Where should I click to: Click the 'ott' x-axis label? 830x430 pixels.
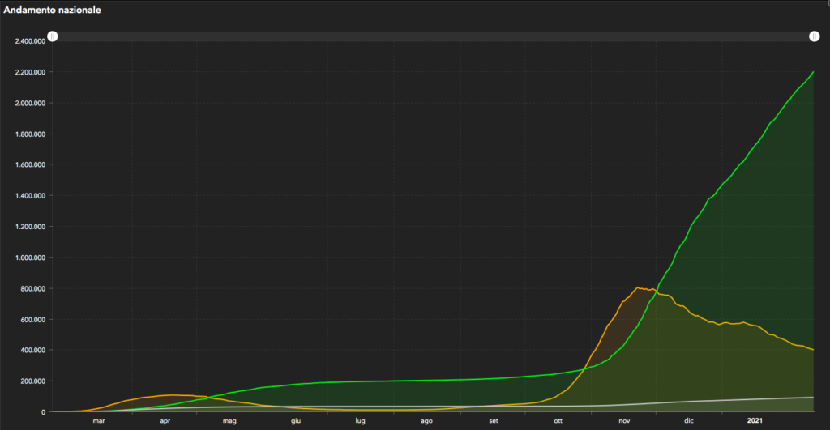[558, 421]
